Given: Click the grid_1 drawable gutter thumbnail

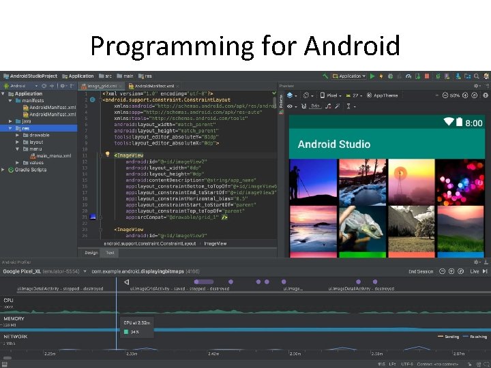Looking at the screenshot, I should click(x=93, y=217).
